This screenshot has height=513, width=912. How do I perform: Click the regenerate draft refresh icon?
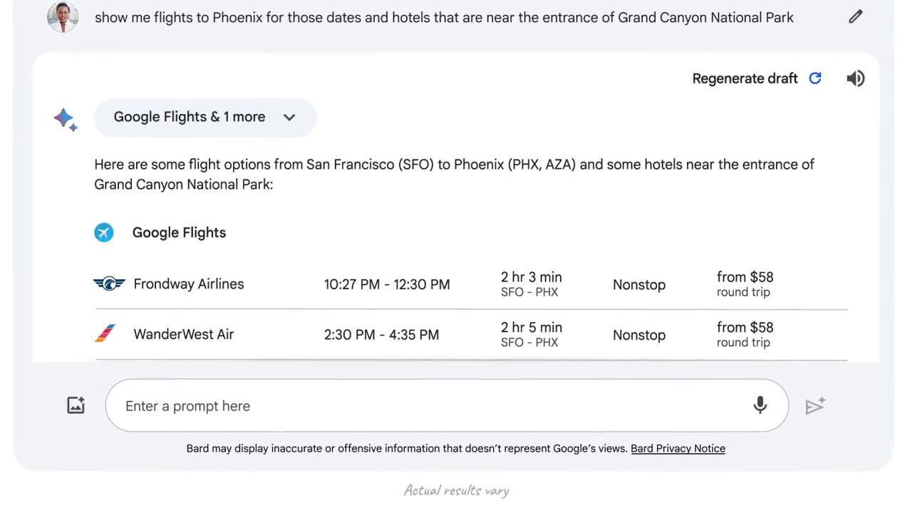pos(815,78)
